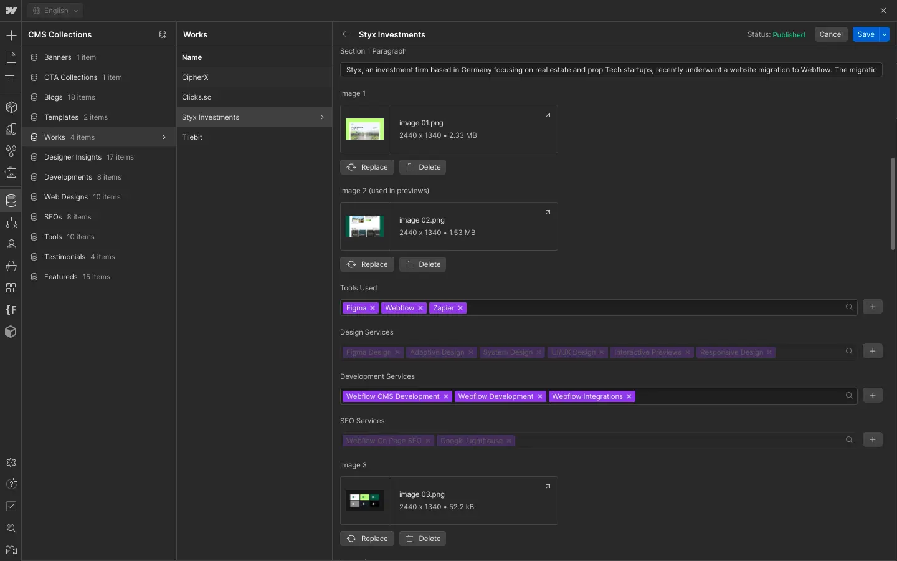The image size is (897, 561).
Task: Select the Blogs collection
Action: pos(54,97)
